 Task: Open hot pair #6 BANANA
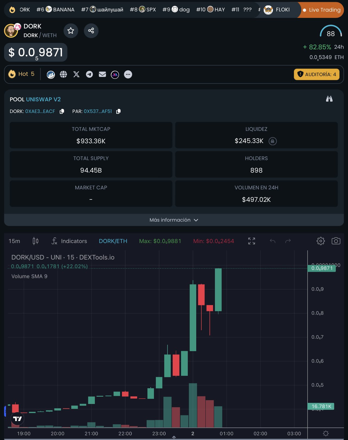click(56, 9)
